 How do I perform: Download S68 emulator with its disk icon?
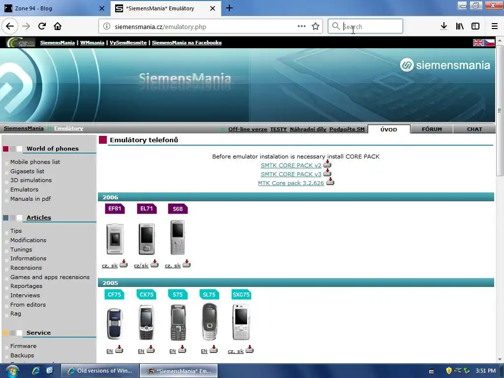click(x=187, y=264)
